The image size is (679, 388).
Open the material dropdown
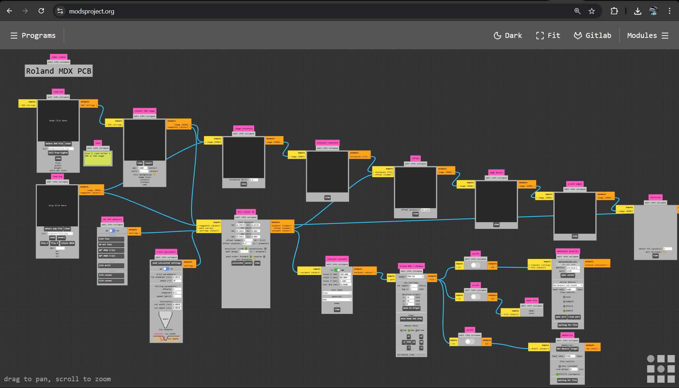click(337, 300)
